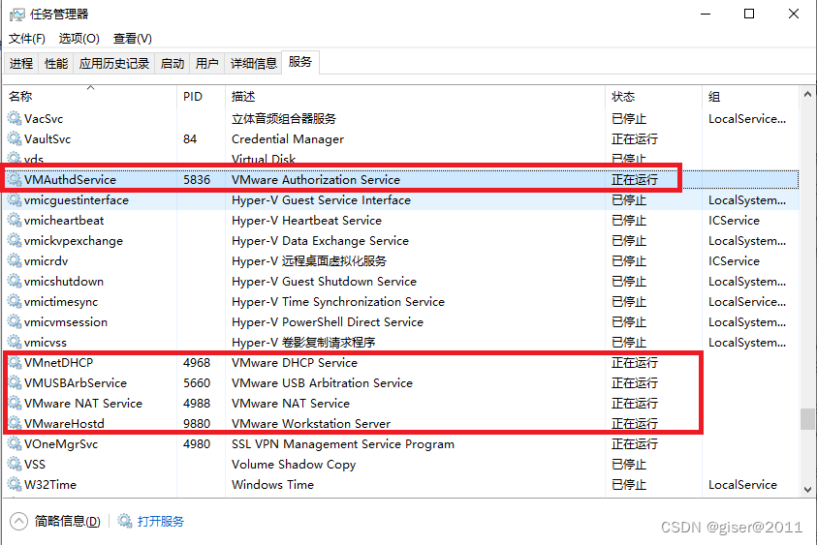
Task: Click the VMware Workstation Server description
Action: tap(311, 423)
